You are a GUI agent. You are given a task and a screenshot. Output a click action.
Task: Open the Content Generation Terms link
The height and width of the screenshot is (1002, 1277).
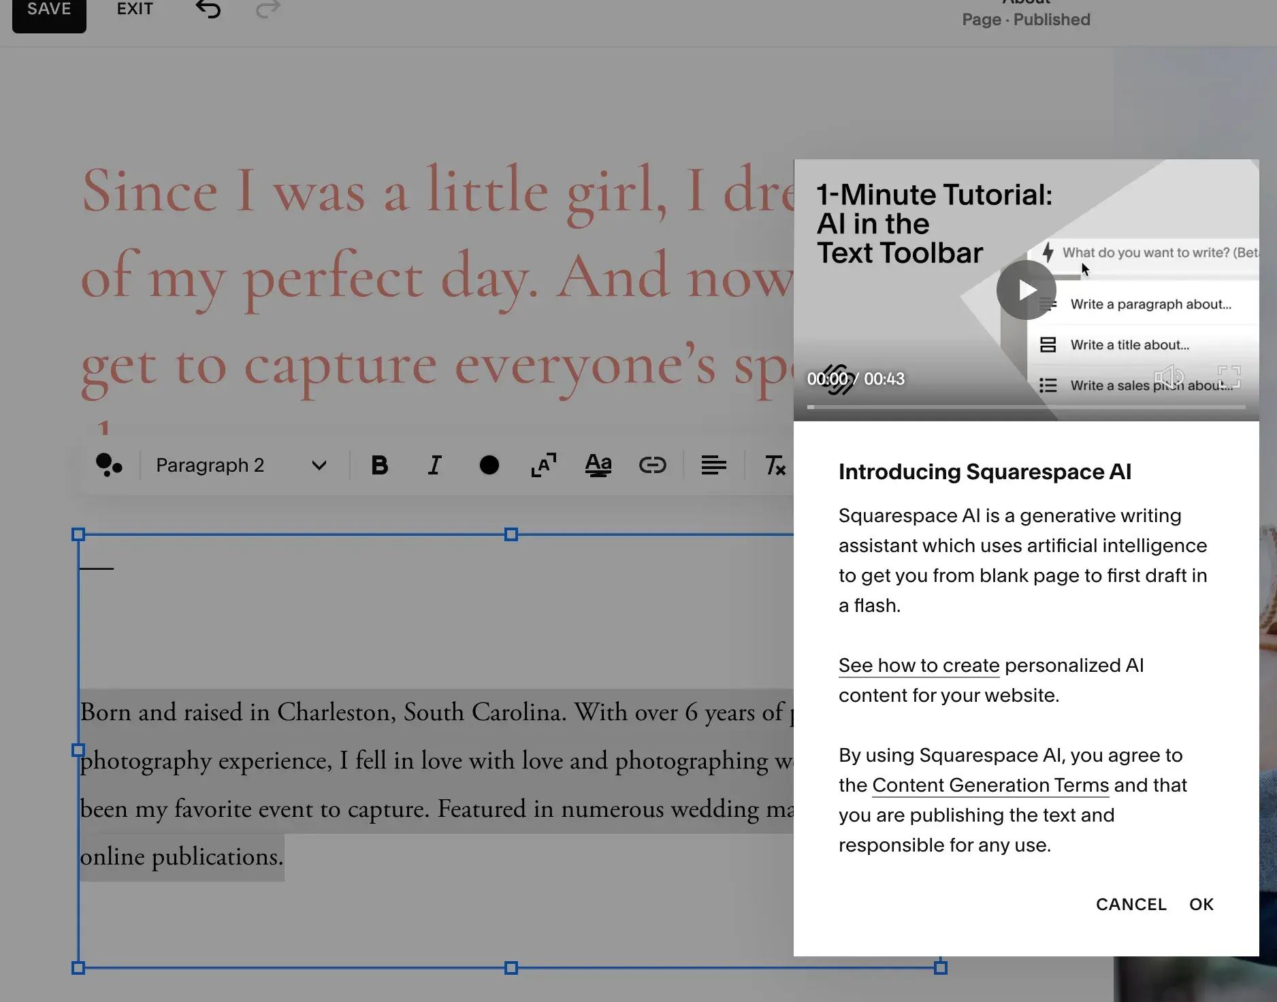click(990, 785)
